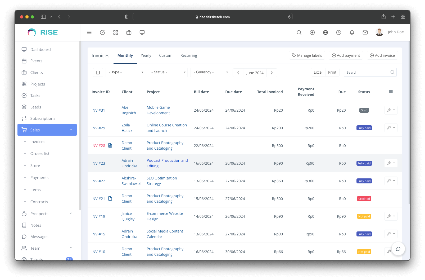Open the Status filter dropdown
The width and height of the screenshot is (425, 280).
[168, 72]
